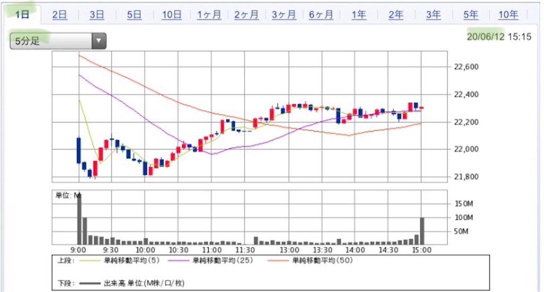This screenshot has height=292, width=544.
Task: Click the 150M volume axis label
Action: (464, 204)
